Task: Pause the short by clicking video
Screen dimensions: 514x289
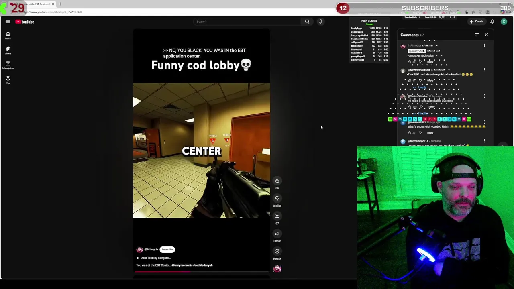Action: tap(202, 151)
